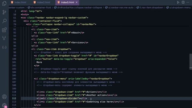
Task: Split the editor to the right
Action: coord(183,2)
